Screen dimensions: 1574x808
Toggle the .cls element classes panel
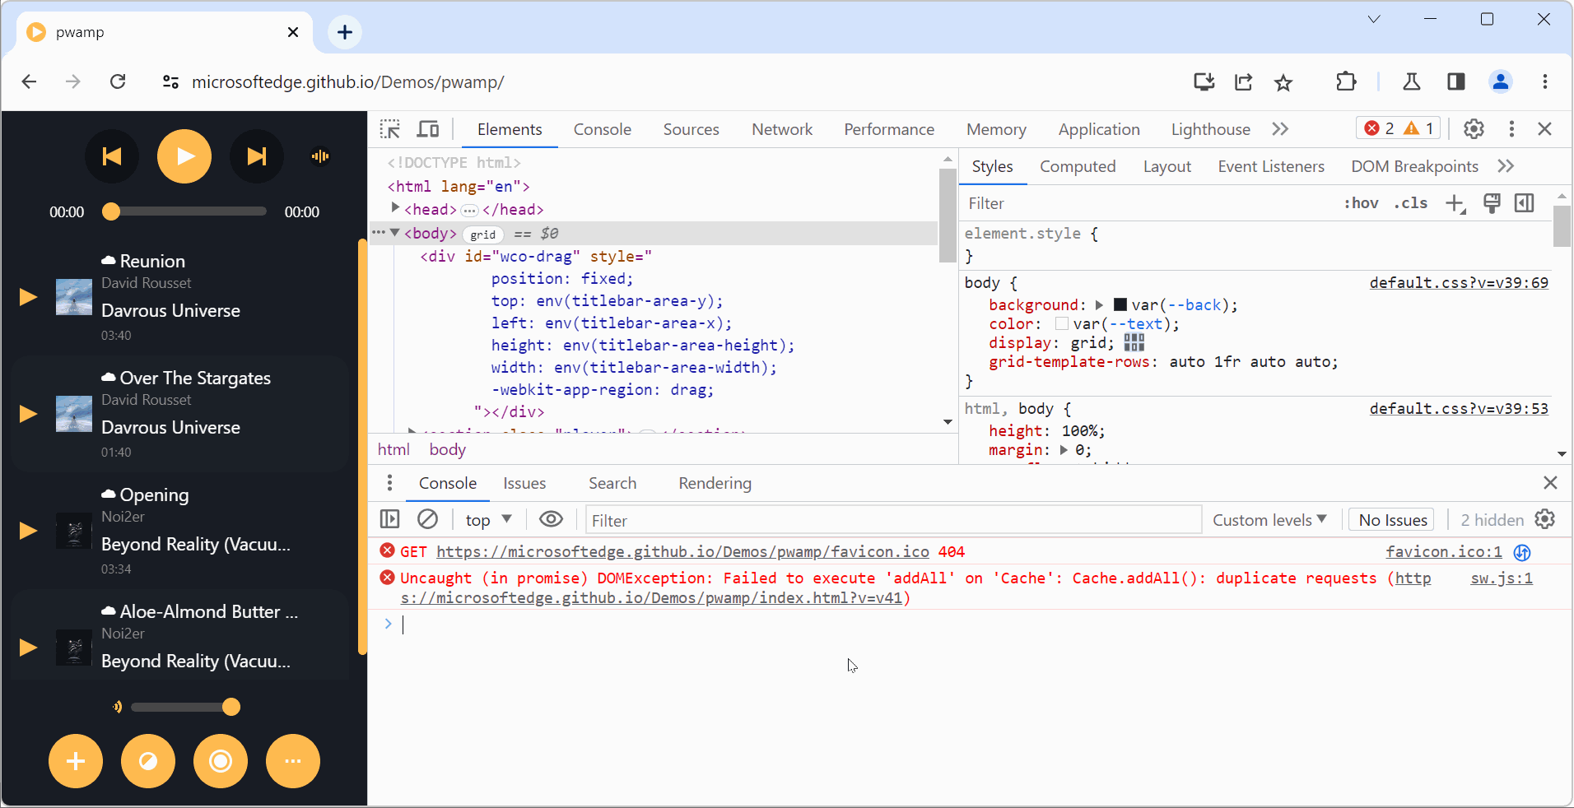[x=1410, y=203]
